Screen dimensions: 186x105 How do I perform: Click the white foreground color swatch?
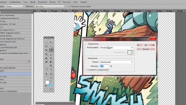(47, 82)
